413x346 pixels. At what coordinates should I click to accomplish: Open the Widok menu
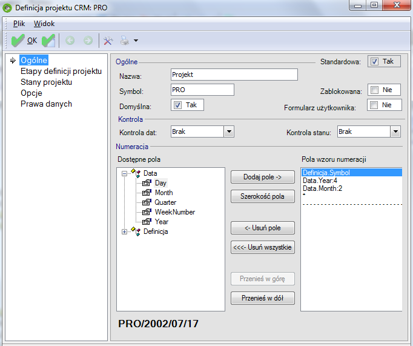44,24
